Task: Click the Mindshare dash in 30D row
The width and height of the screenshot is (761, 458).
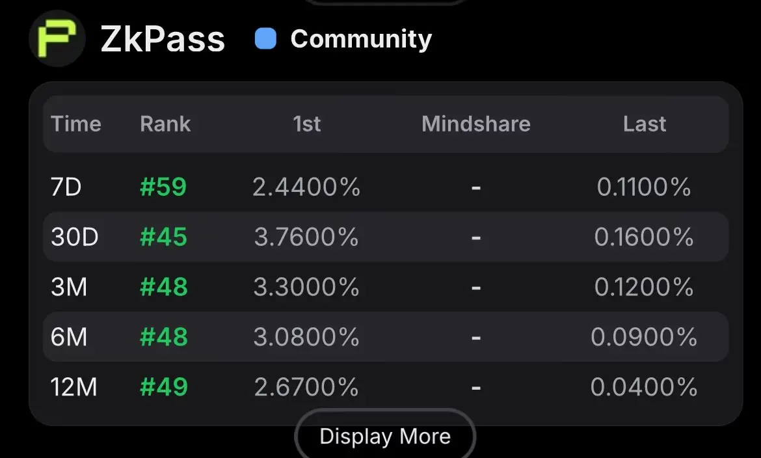Action: point(476,237)
